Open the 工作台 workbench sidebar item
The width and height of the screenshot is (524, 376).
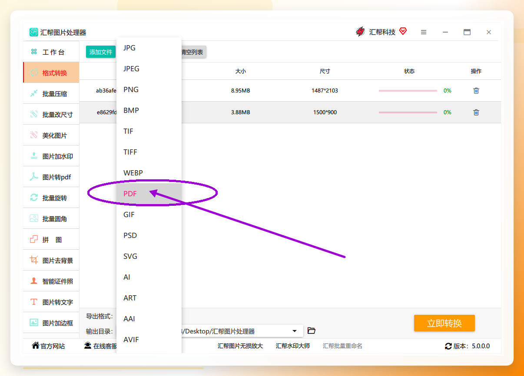tap(51, 52)
